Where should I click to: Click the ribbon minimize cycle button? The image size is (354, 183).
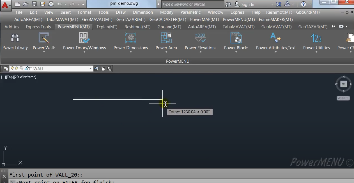[x=341, y=26]
